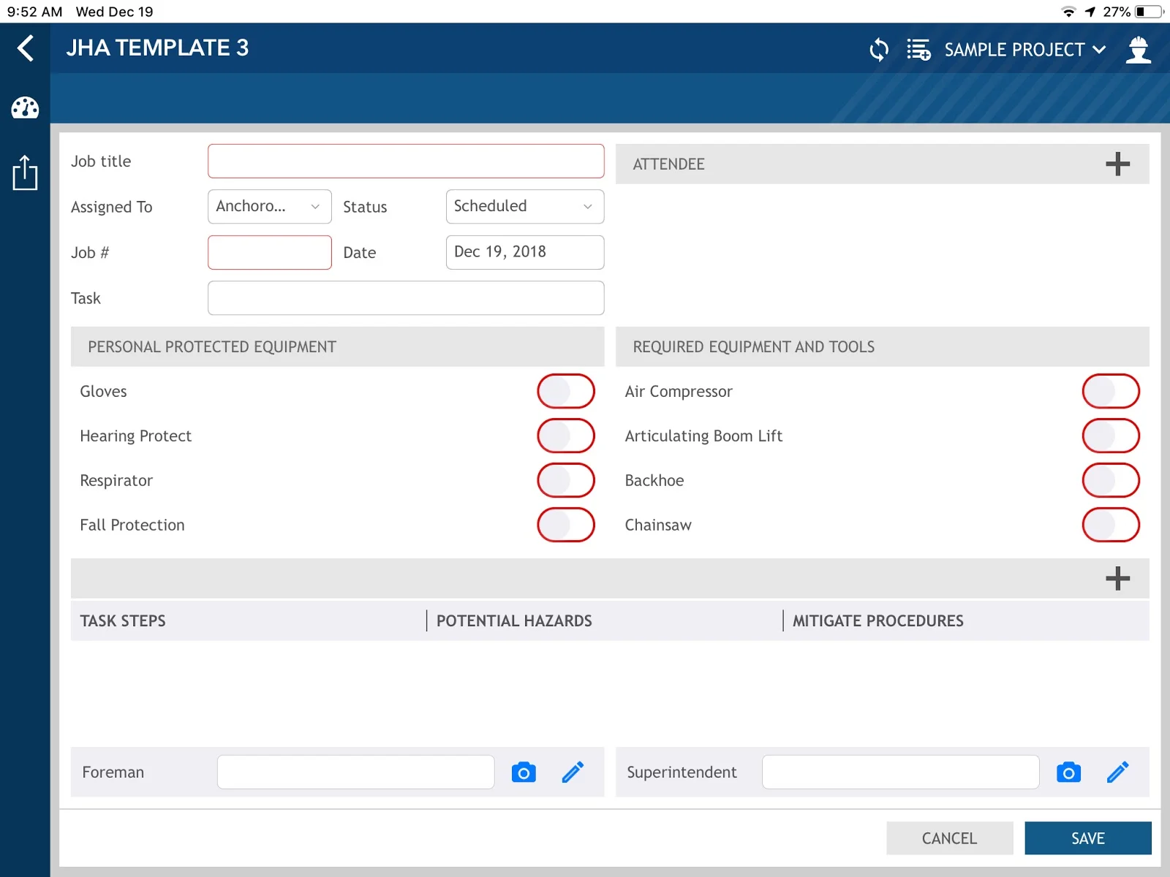Screen dimensions: 1170x877
Task: Tap the ATTENDEE section label
Action: click(668, 164)
